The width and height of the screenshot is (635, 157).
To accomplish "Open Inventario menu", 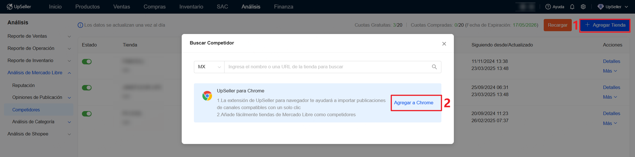I will (x=191, y=7).
